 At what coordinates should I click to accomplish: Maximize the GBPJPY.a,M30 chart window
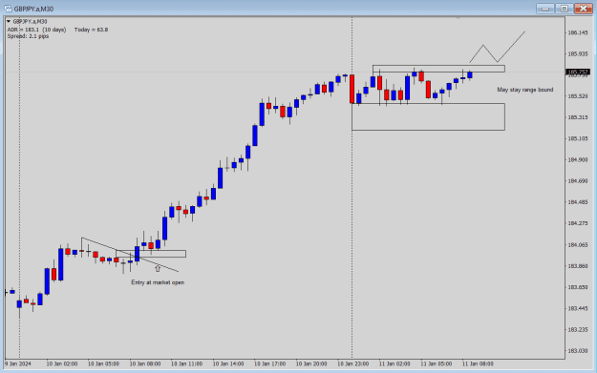click(565, 9)
